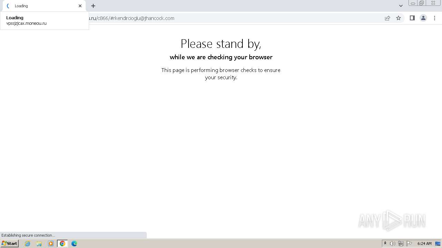Open the media player taskbar icon
This screenshot has width=442, height=248.
tap(51, 244)
